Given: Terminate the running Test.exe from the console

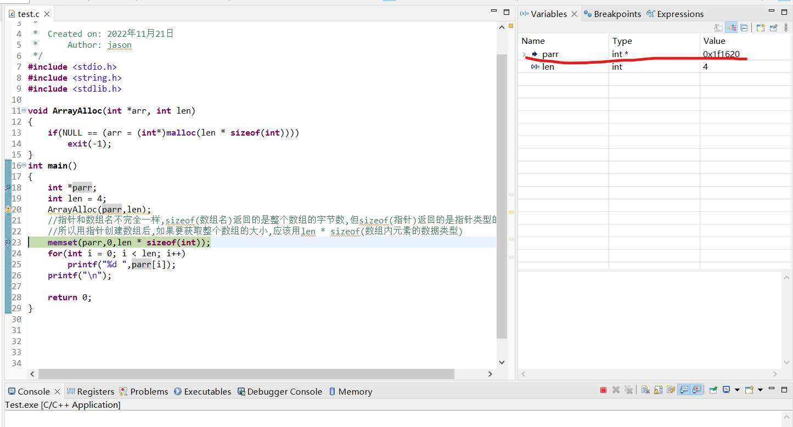Looking at the screenshot, I should [603, 390].
